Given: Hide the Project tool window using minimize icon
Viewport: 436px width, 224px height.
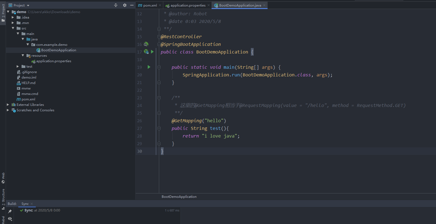Looking at the screenshot, I should [132, 5].
